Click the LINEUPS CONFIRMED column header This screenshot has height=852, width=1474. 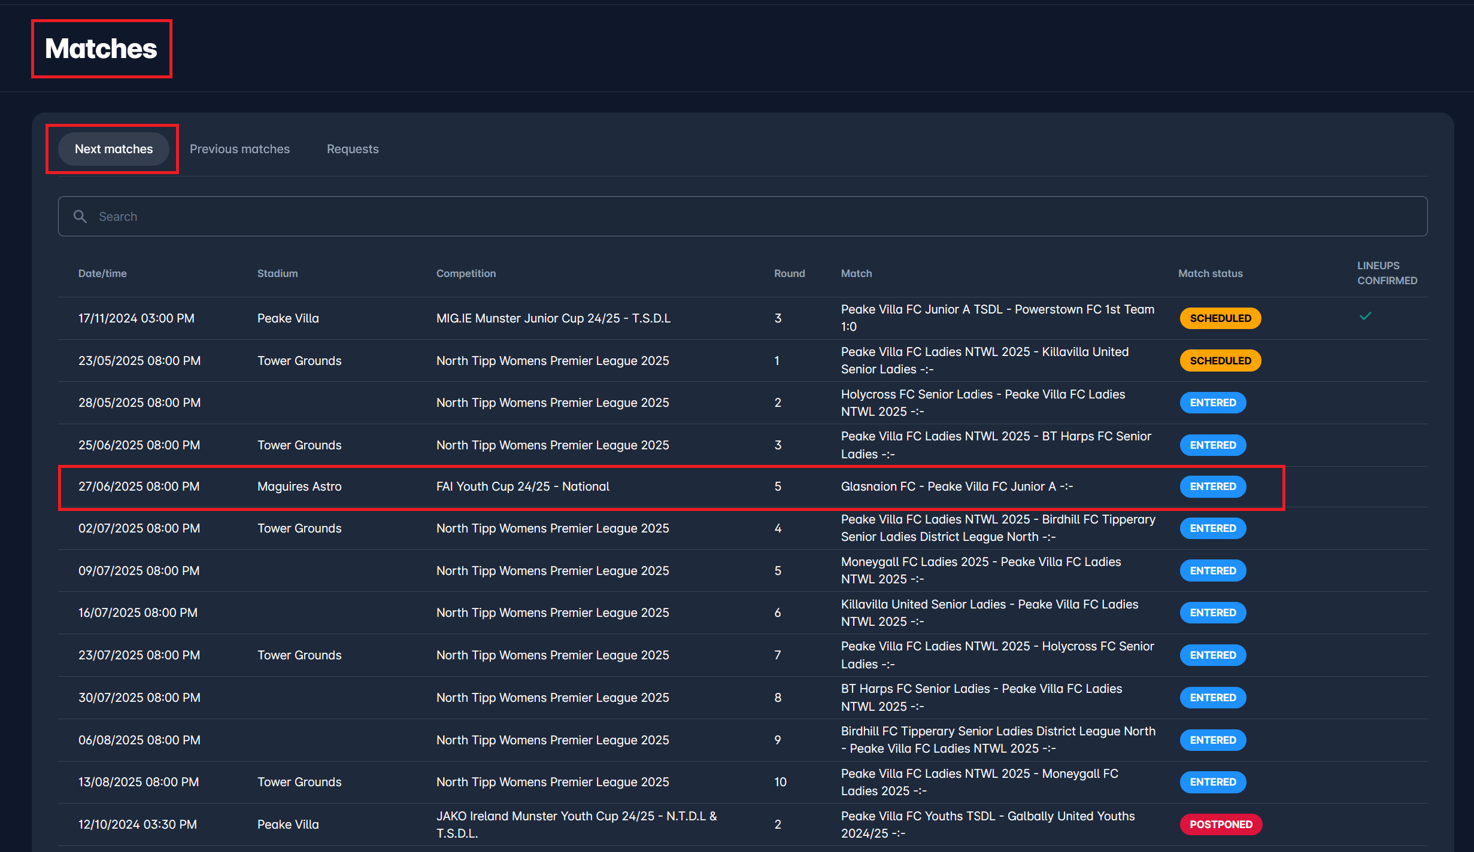point(1387,273)
